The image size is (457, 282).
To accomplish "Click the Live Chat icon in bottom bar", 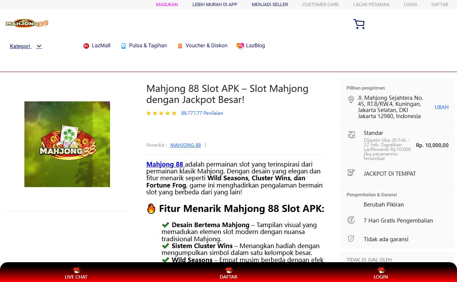I will pos(76,270).
